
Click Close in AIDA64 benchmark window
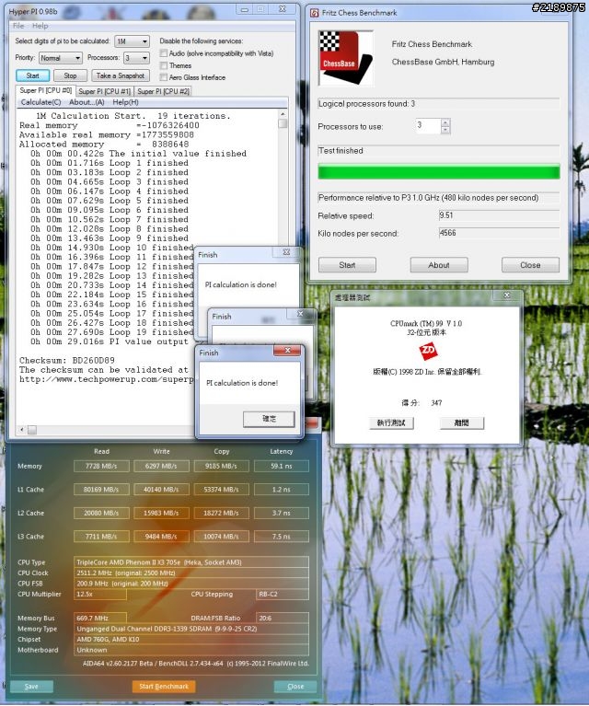[x=295, y=687]
